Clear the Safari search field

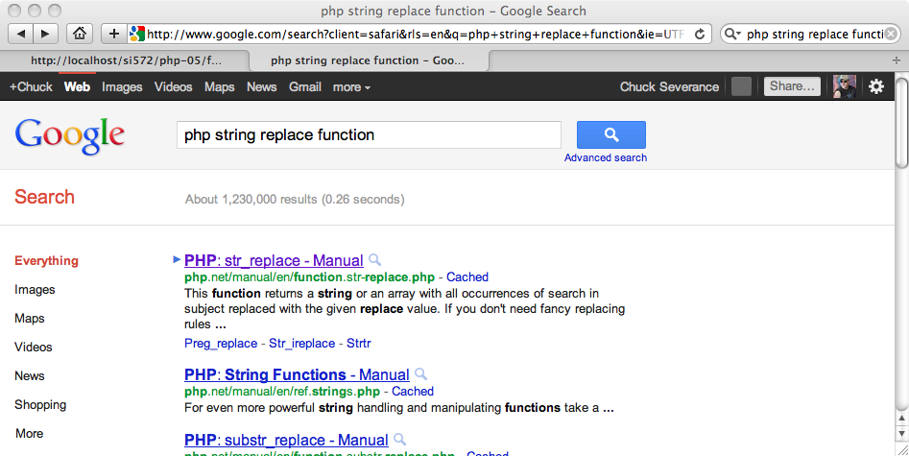click(x=891, y=35)
